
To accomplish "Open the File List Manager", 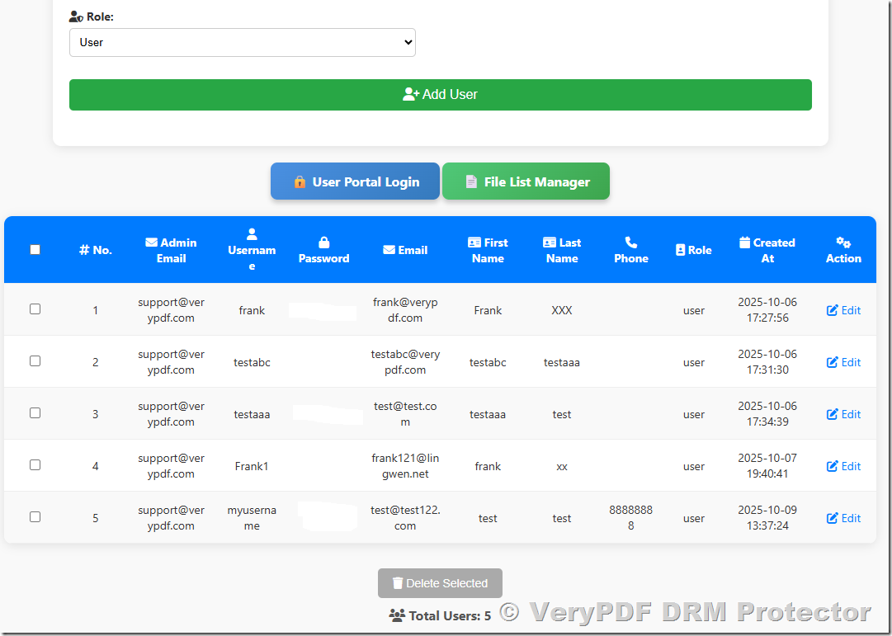I will (x=526, y=181).
